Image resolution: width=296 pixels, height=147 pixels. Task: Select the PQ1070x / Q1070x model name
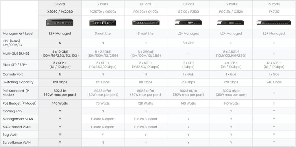(x=103, y=12)
